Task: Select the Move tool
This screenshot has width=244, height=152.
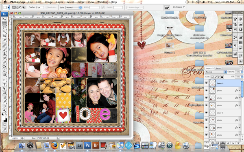Action: 4,19
